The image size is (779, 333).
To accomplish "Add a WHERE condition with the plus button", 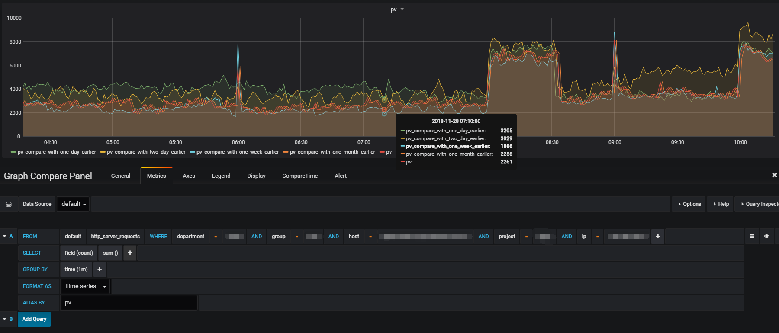I will coord(658,236).
